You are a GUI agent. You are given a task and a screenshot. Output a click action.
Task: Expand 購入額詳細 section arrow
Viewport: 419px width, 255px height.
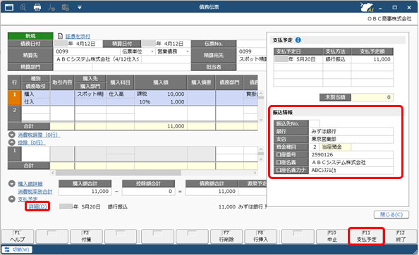[x=12, y=184]
